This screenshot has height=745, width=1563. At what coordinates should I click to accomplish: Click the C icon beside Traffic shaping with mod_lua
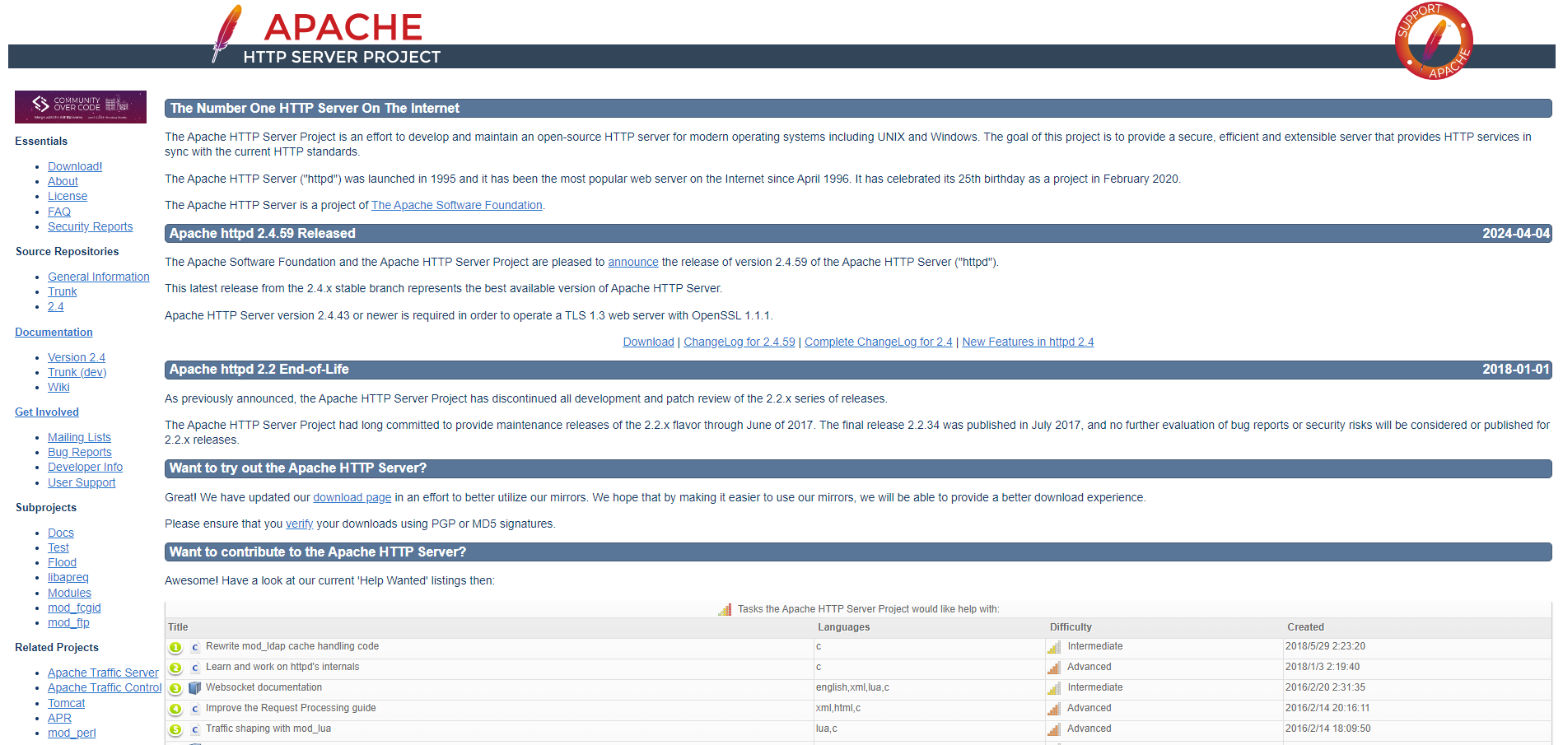[194, 729]
